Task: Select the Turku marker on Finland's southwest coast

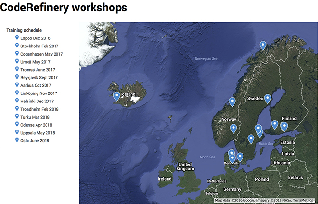Action: pyautogui.click(x=274, y=124)
